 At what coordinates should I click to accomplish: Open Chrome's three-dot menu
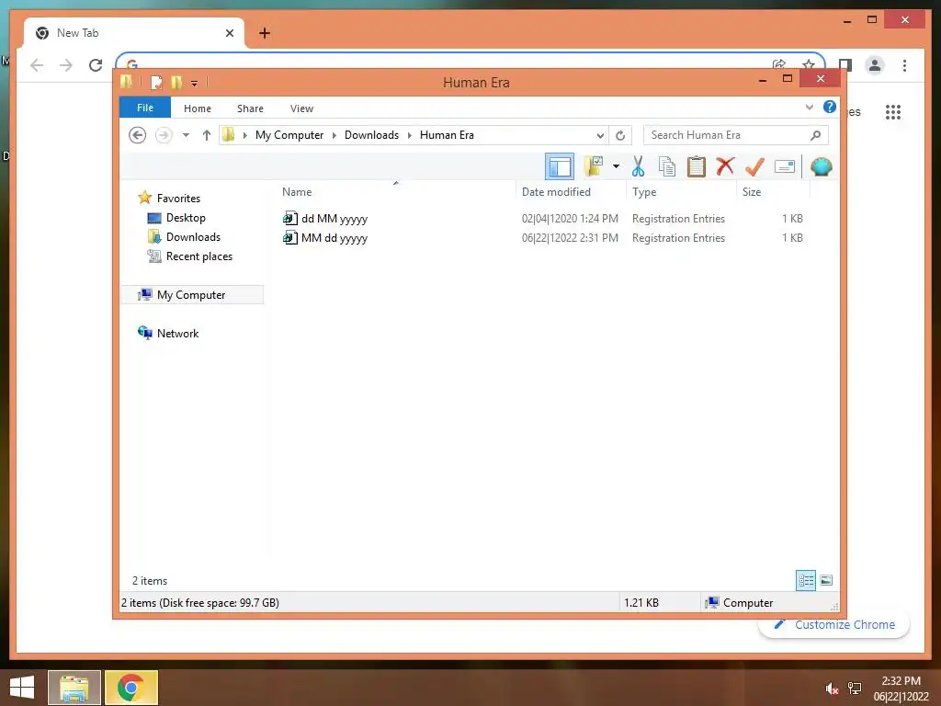904,65
